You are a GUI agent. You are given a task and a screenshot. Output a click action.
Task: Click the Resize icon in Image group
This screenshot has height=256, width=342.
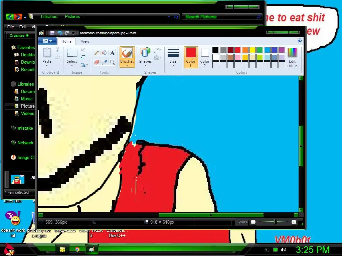click(83, 57)
